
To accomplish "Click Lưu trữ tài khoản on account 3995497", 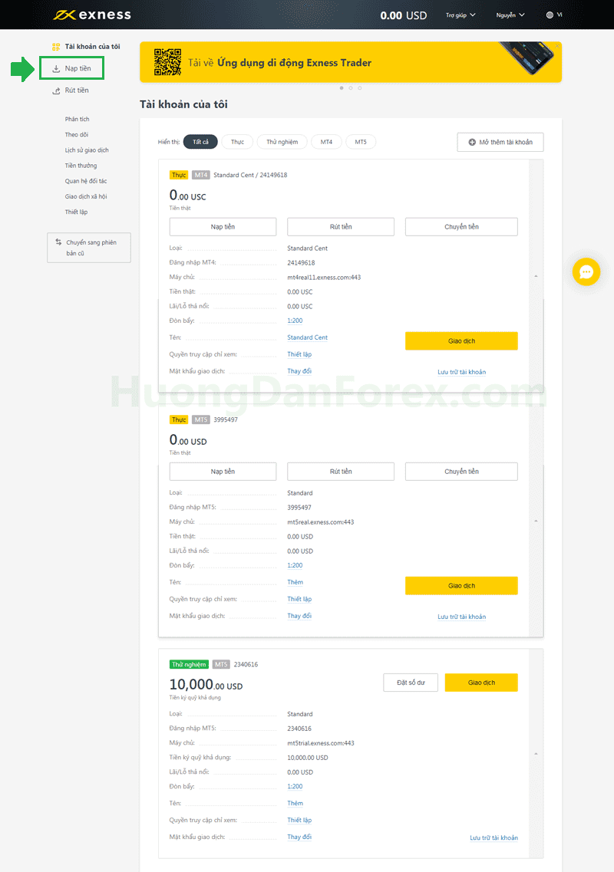I will pos(461,617).
